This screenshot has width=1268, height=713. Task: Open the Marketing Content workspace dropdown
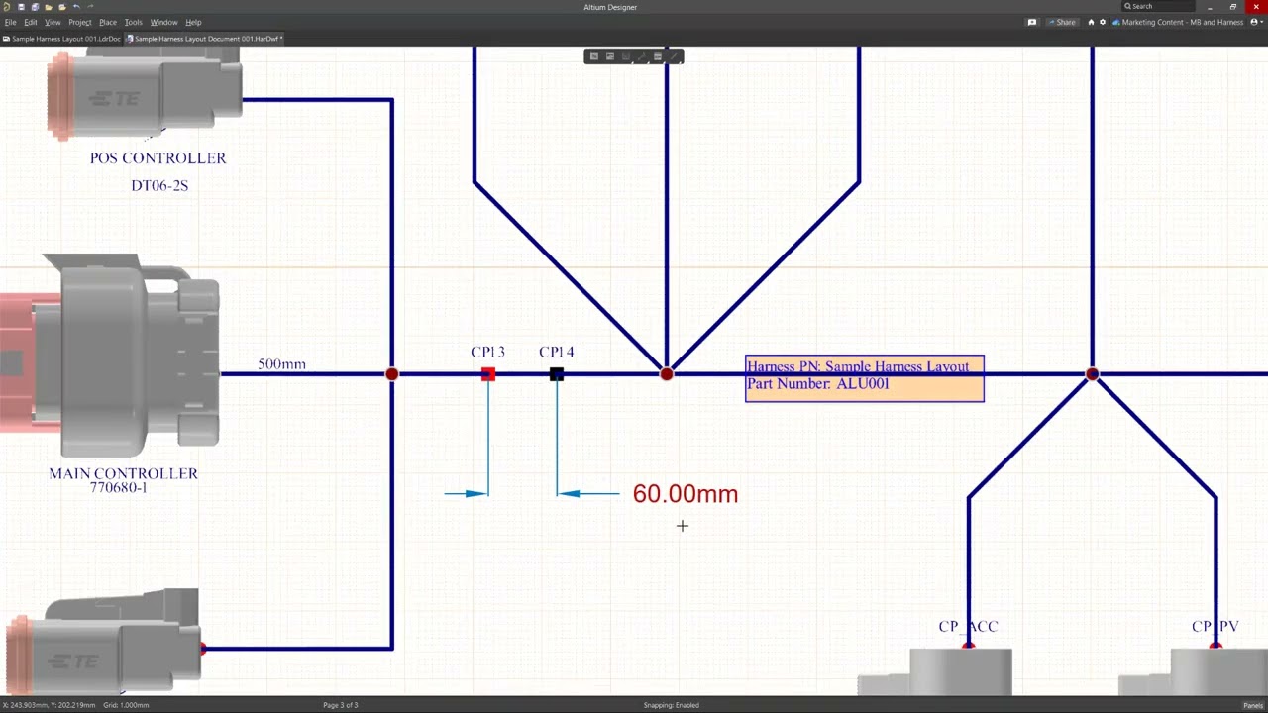coord(1181,22)
